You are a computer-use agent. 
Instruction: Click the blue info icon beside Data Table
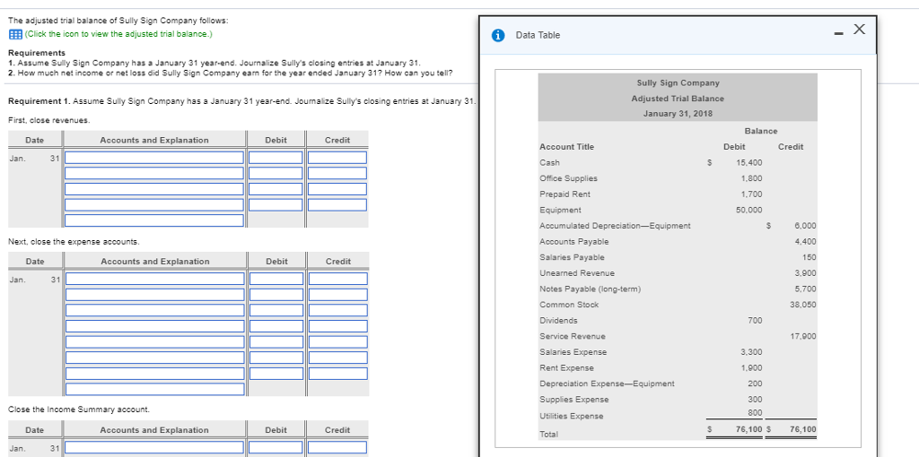(498, 35)
